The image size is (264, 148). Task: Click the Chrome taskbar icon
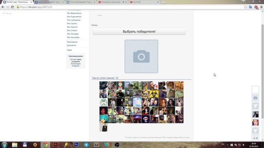pos(45,145)
